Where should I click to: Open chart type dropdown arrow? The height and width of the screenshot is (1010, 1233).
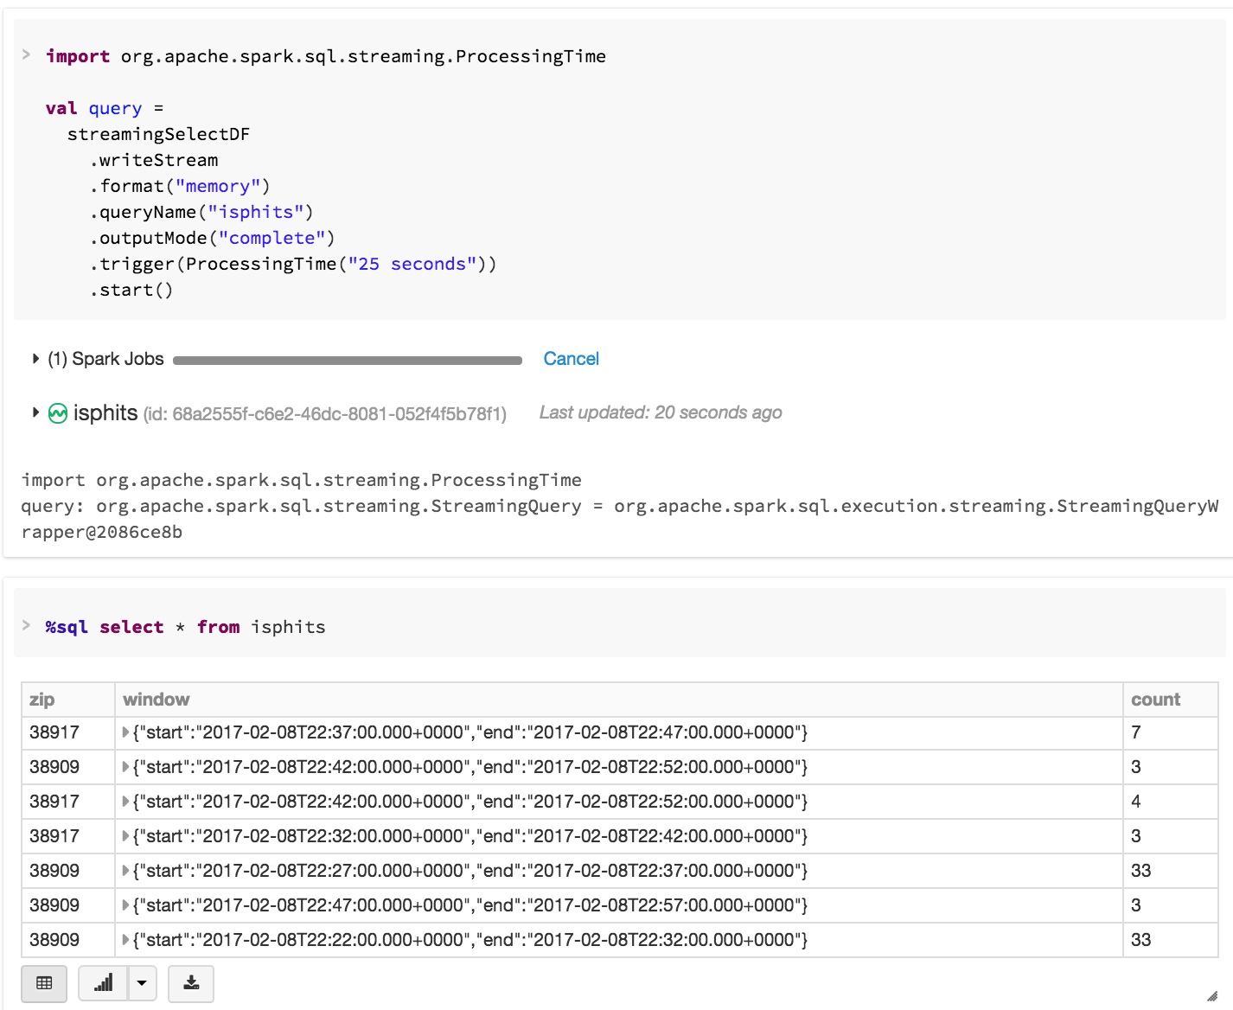click(x=142, y=983)
